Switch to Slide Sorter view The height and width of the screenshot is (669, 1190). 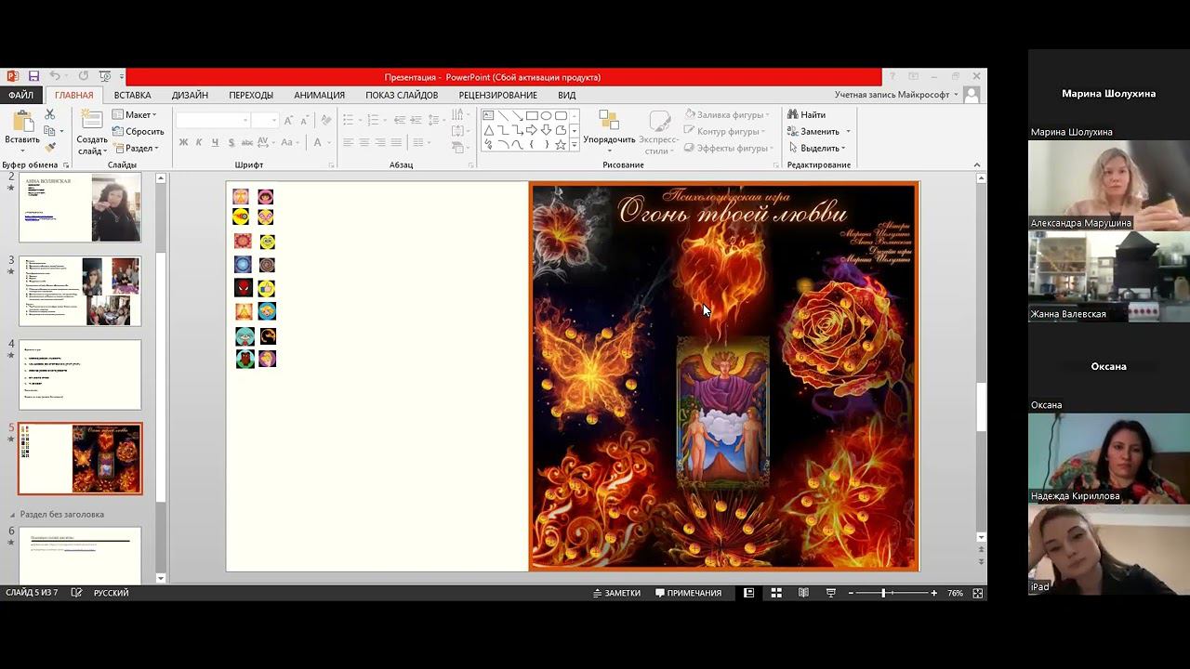[x=776, y=593]
